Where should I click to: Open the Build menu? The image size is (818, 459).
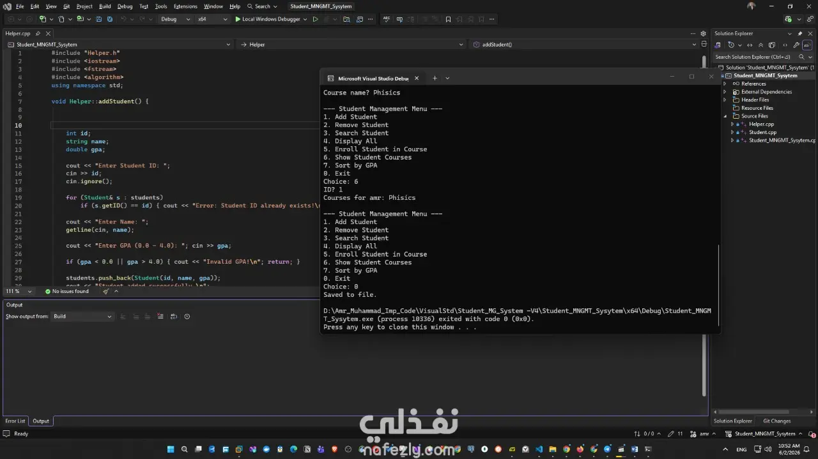point(105,6)
